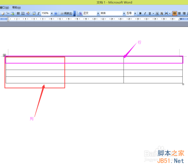
Task: Click the character scaling icon
Action: coord(166,13)
